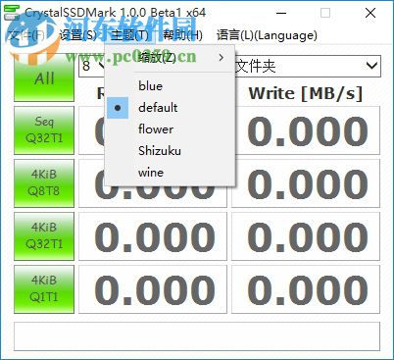Select the default theme radio item

(170, 108)
